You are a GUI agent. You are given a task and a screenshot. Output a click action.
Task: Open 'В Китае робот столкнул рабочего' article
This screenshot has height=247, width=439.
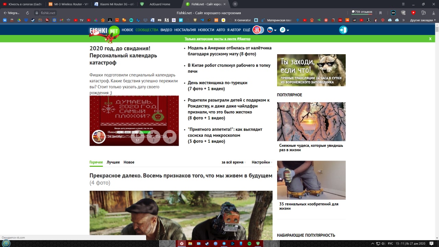229,68
